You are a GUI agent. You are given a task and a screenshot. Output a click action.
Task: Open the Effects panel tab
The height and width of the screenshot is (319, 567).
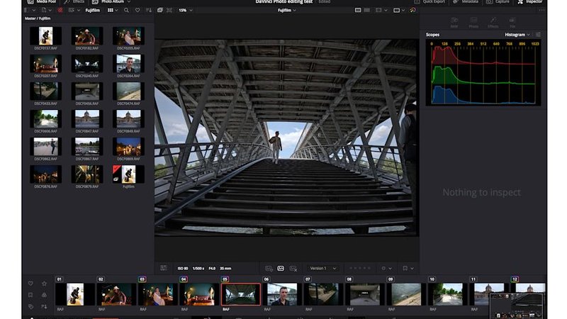coord(74,2)
